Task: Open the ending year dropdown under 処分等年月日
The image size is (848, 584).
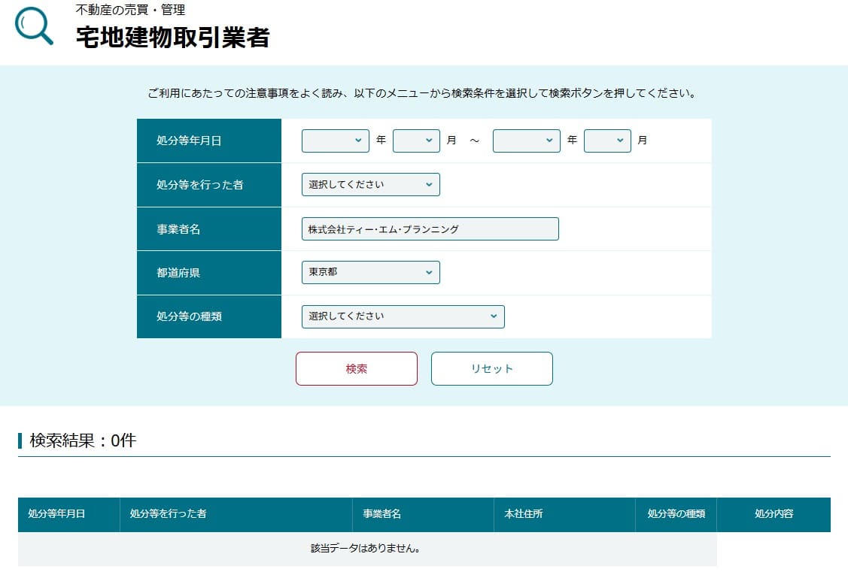Action: (527, 140)
